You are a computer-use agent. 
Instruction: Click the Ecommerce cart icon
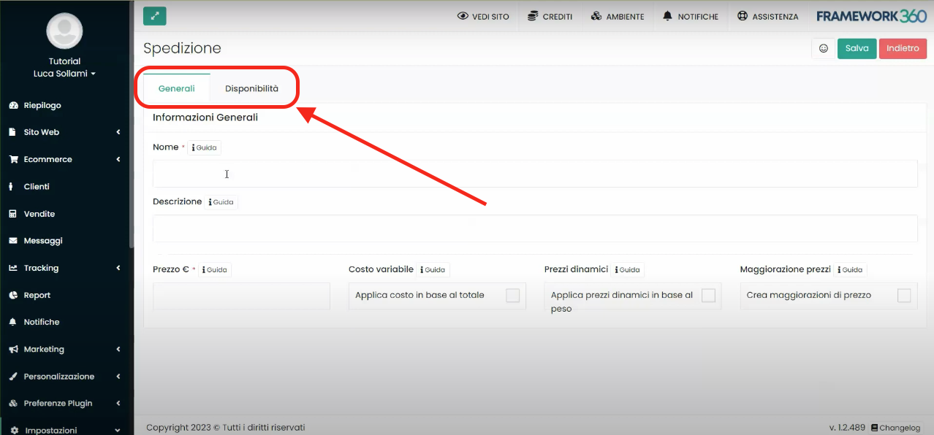click(13, 159)
